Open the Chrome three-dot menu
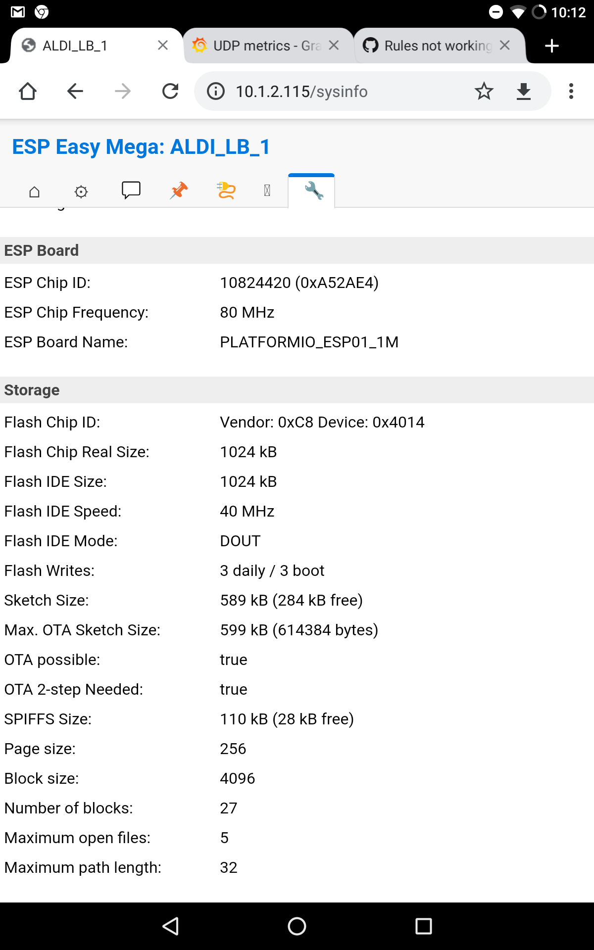Viewport: 594px width, 950px height. point(571,91)
